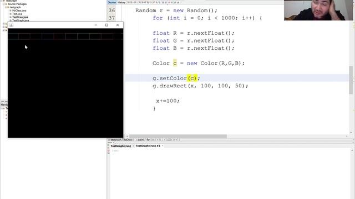Switch to the History editor tab

[x=121, y=2]
